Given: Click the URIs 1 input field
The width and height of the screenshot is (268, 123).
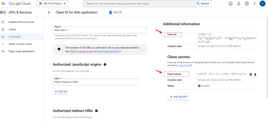Looking at the screenshot, I should 95,82.
